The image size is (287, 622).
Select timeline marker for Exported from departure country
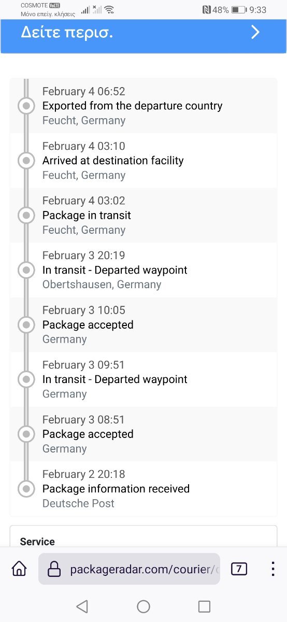click(26, 106)
